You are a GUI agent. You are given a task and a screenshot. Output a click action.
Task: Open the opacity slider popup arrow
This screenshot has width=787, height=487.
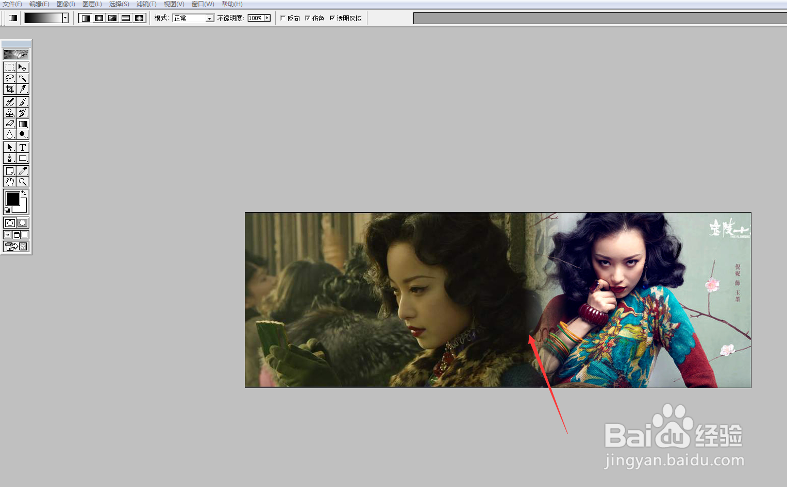click(x=267, y=18)
